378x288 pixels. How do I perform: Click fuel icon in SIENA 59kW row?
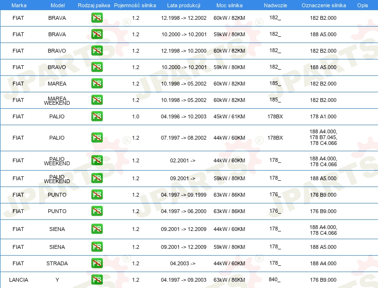[97, 247]
